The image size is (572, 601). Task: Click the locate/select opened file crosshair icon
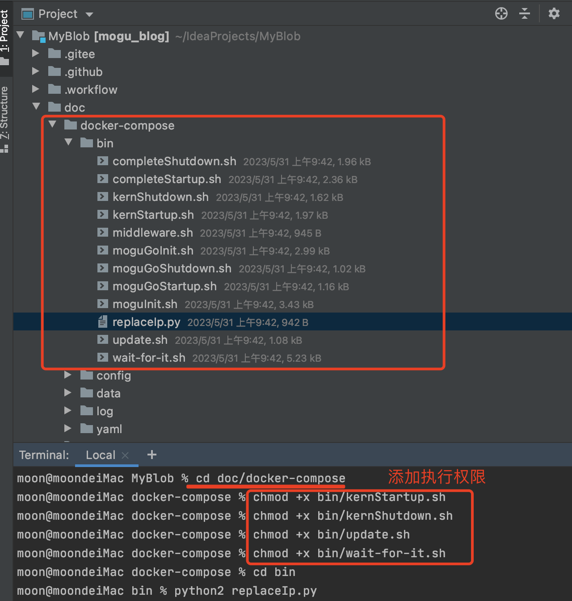tap(501, 13)
